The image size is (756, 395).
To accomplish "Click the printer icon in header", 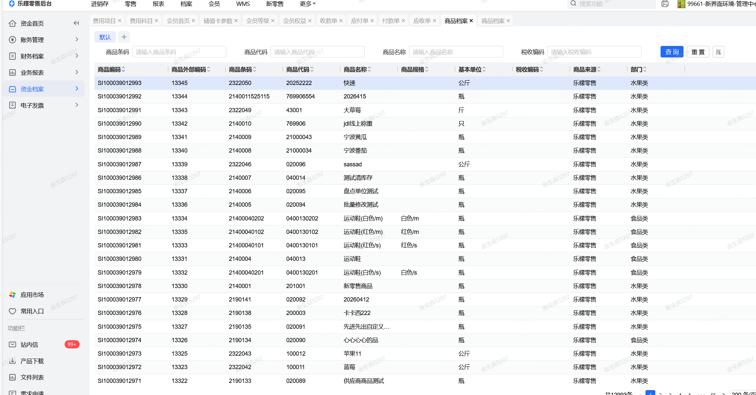I will (665, 4).
